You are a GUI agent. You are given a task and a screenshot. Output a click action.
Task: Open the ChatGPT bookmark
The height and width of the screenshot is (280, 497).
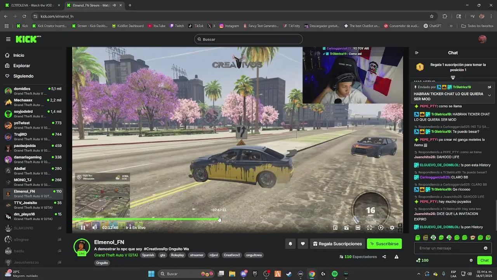coord(433,26)
